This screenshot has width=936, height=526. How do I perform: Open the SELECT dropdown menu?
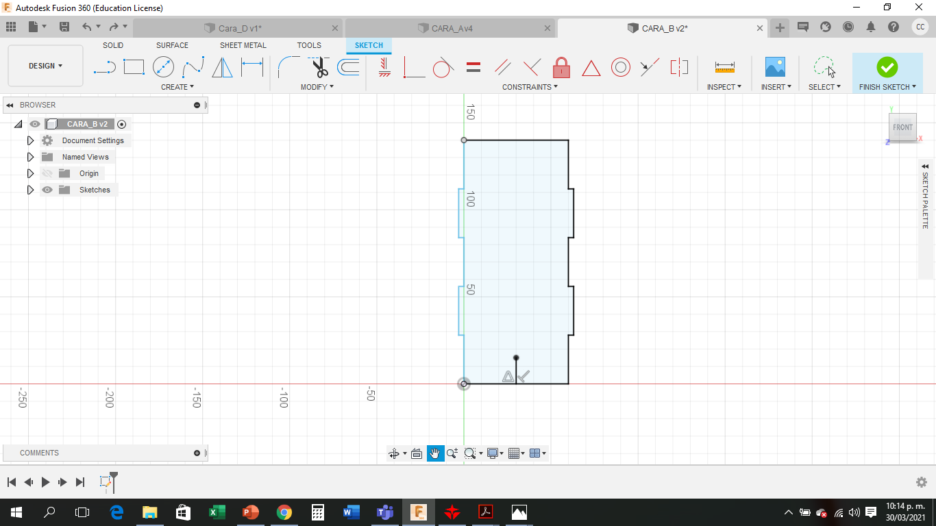pos(824,87)
